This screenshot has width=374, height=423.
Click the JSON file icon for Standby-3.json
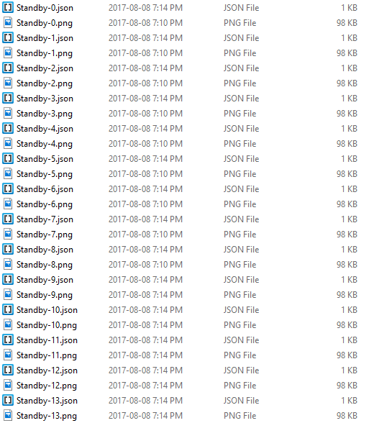click(x=8, y=98)
